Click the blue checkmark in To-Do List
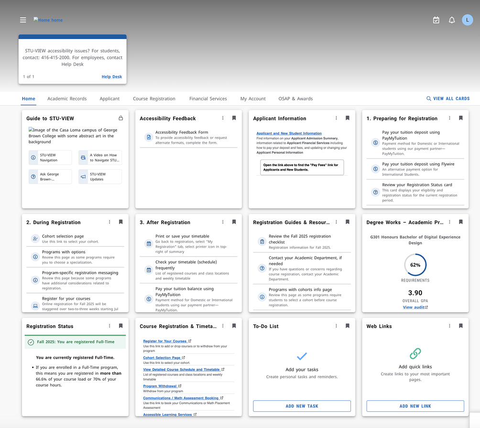480x428 pixels. point(302,356)
